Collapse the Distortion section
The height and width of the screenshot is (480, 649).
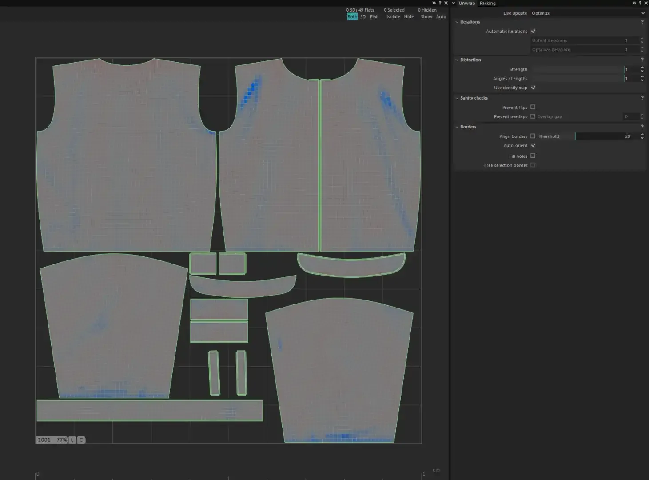tap(457, 60)
